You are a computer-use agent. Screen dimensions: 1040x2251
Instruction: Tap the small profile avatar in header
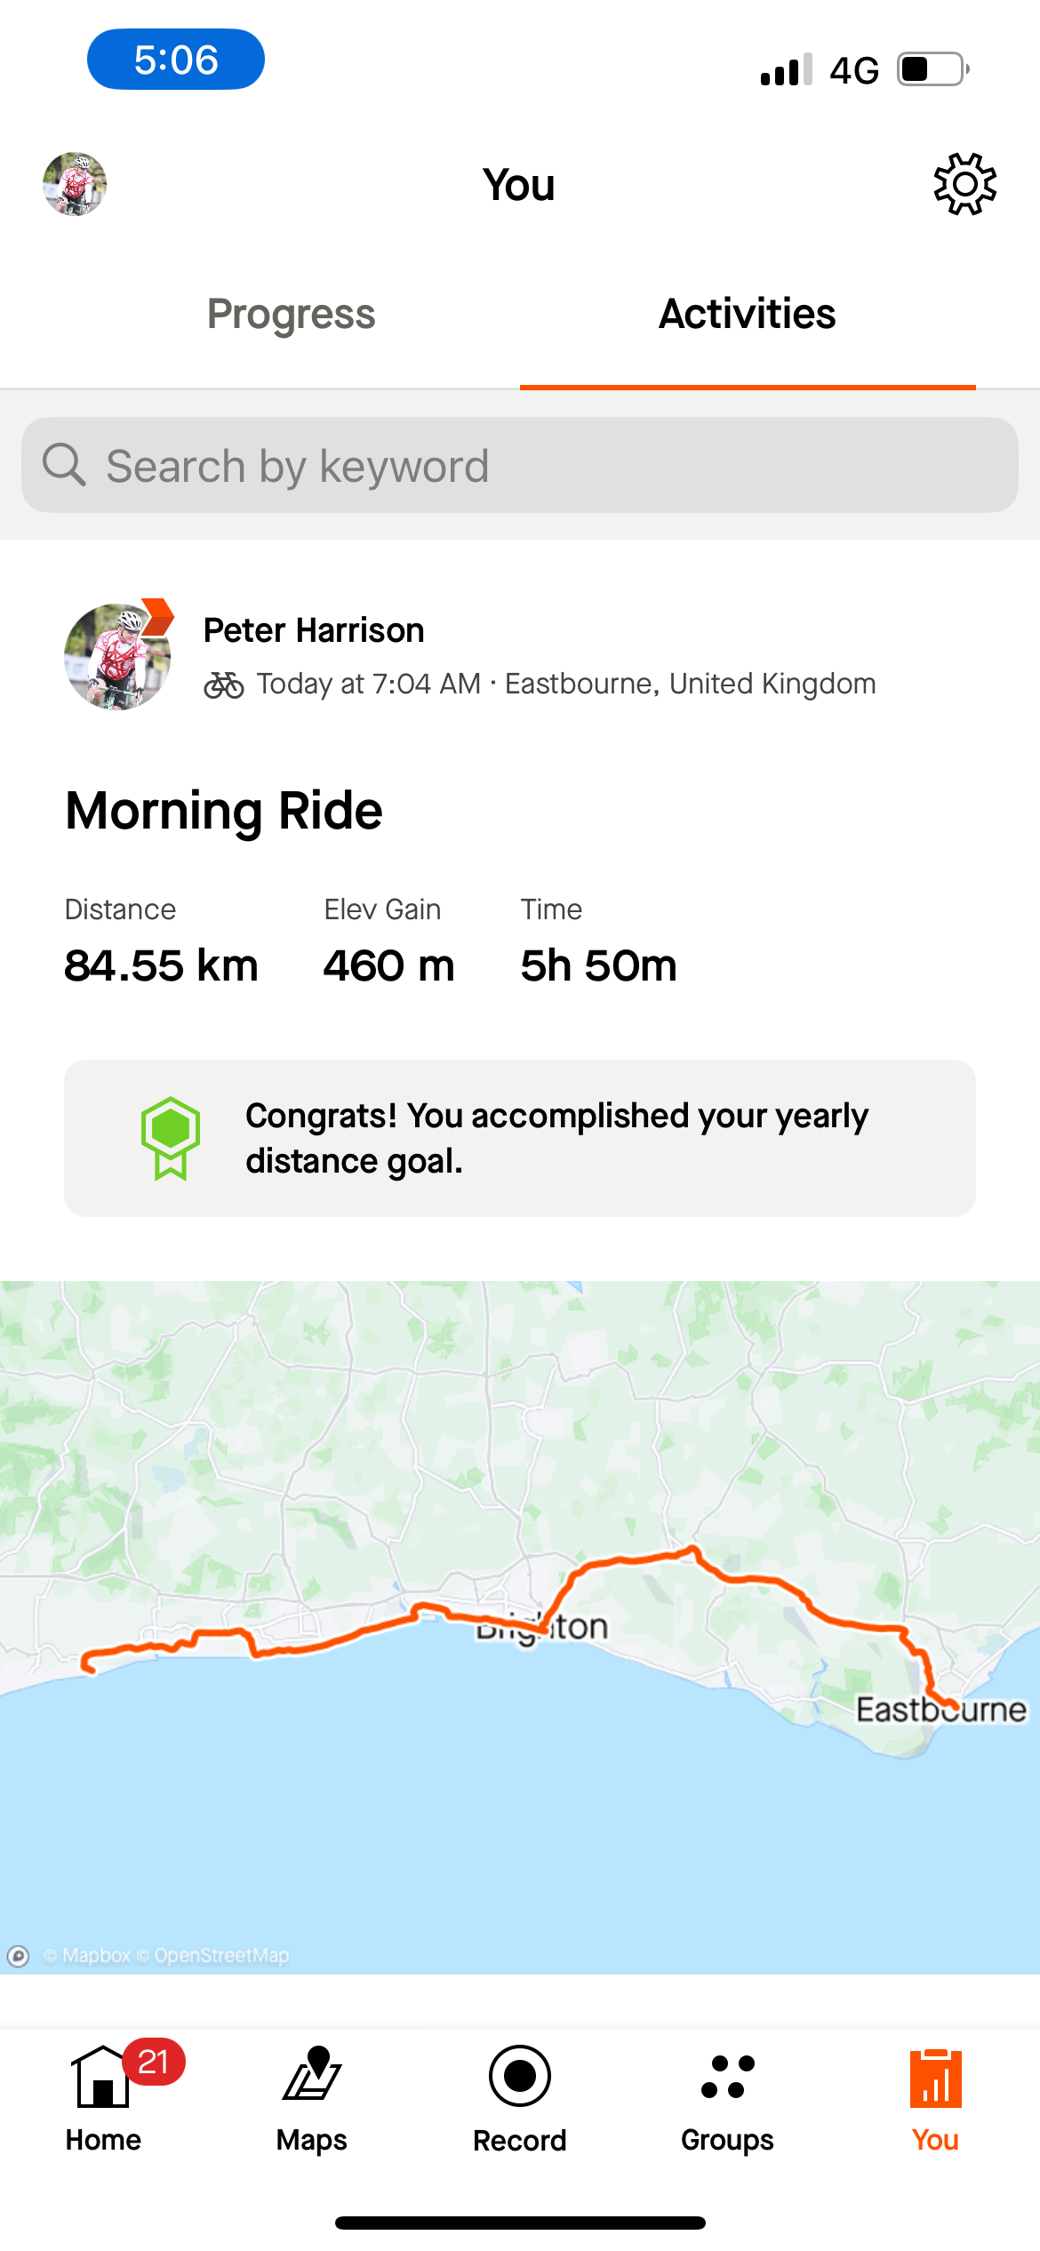pyautogui.click(x=75, y=184)
